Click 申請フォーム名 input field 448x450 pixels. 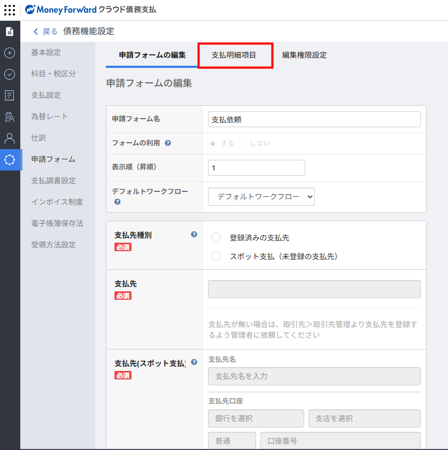click(x=314, y=119)
